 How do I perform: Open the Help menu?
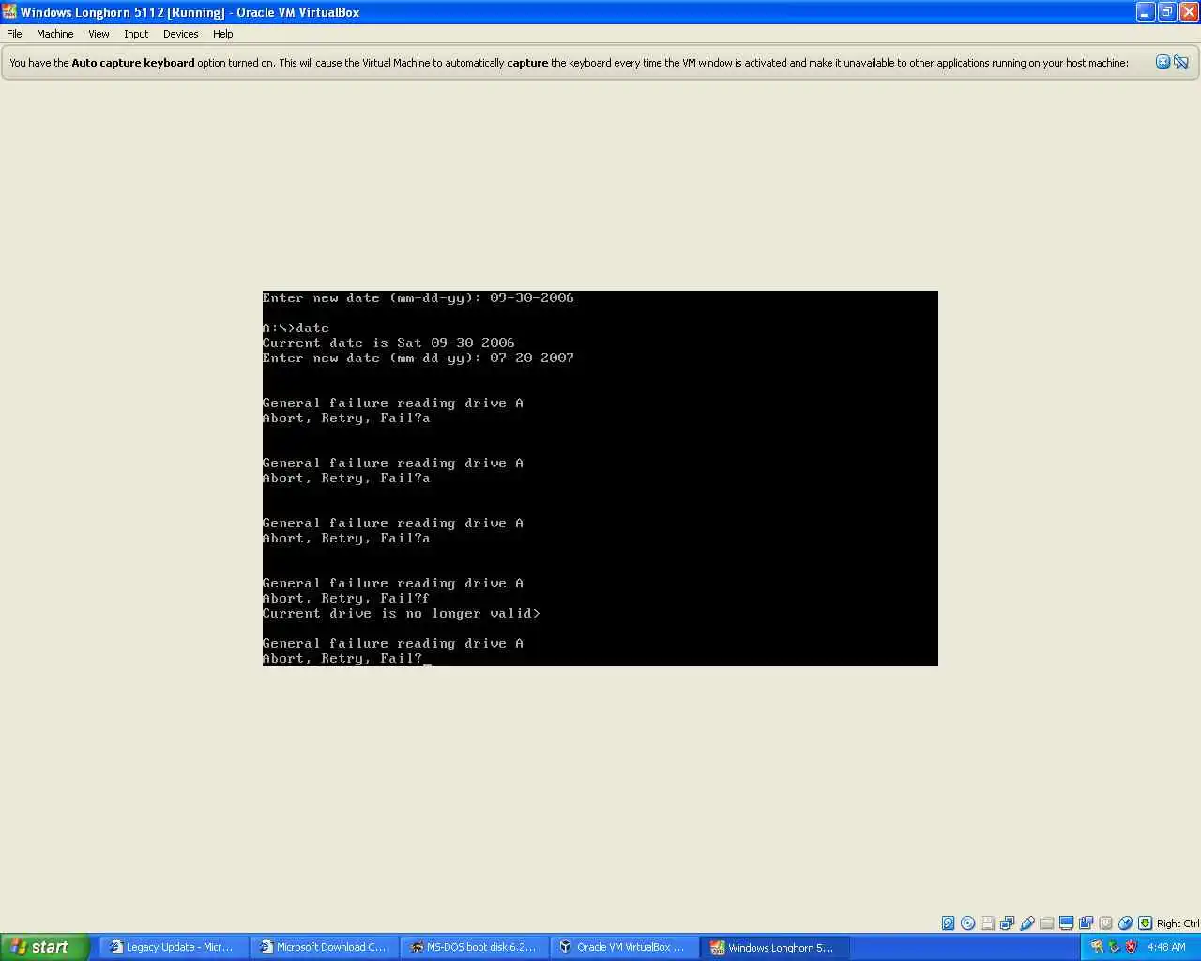222,34
